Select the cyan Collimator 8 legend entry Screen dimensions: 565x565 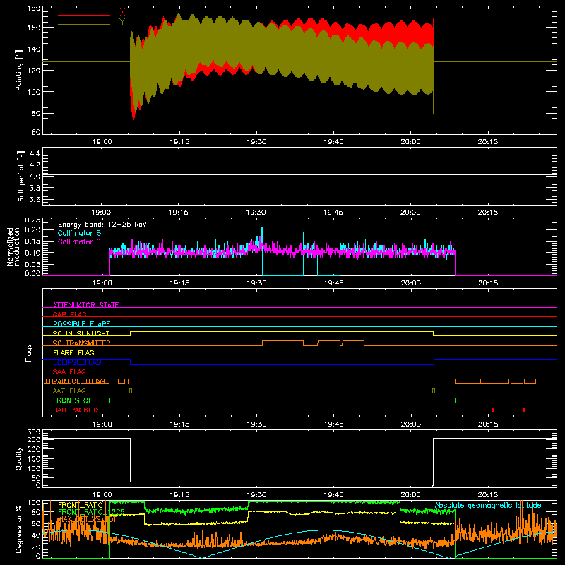coord(79,233)
